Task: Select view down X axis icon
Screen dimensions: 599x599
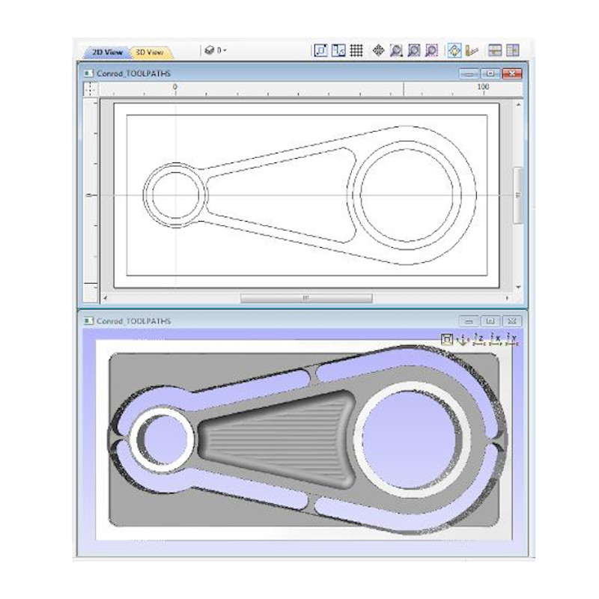Action: pos(496,339)
